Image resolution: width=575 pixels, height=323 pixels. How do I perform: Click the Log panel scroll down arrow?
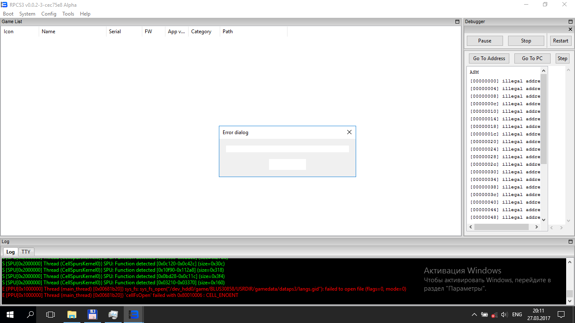(x=570, y=301)
